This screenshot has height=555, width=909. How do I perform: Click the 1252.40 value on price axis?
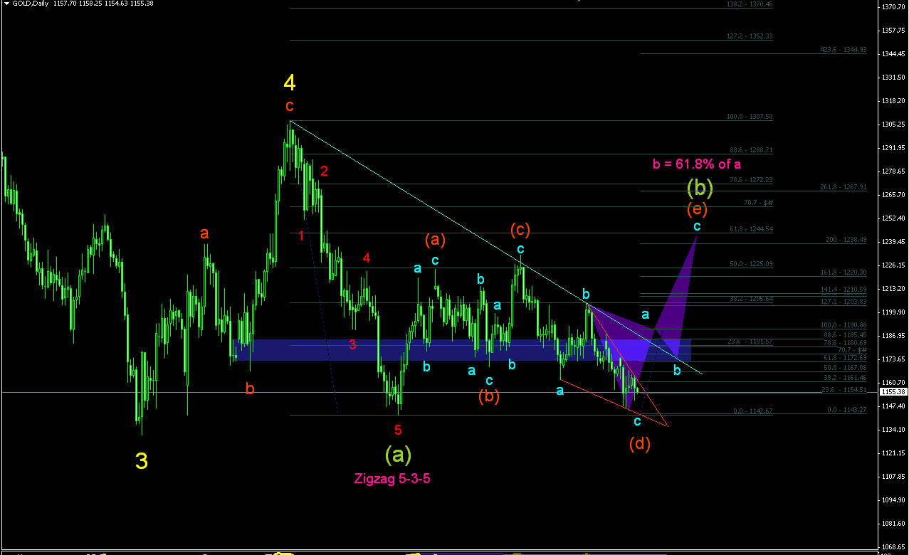893,218
